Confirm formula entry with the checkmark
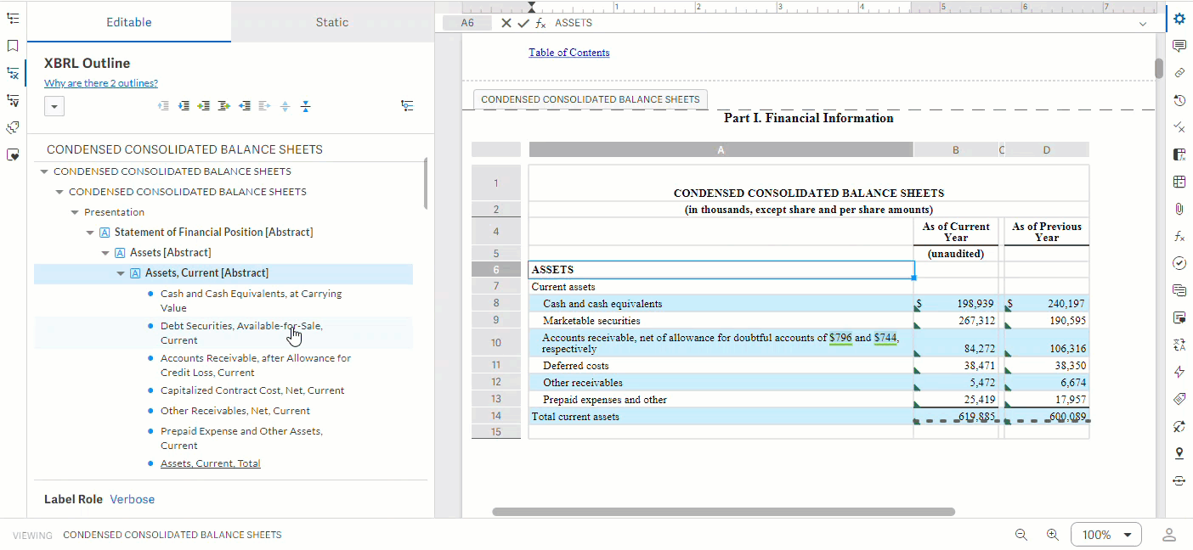1193x550 pixels. pos(523,23)
